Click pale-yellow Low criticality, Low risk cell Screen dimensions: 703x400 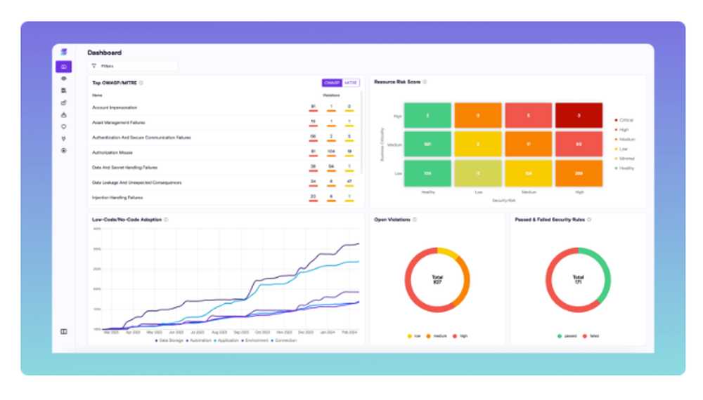(x=478, y=173)
